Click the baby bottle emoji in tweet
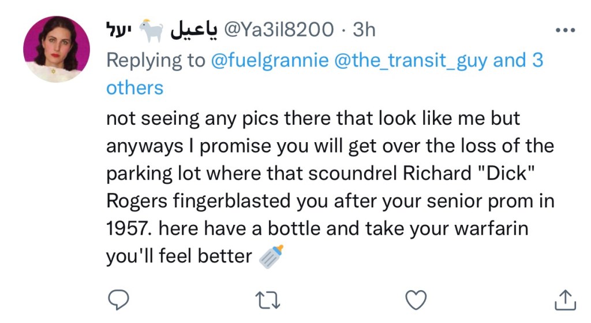This screenshot has width=591, height=323. click(271, 255)
